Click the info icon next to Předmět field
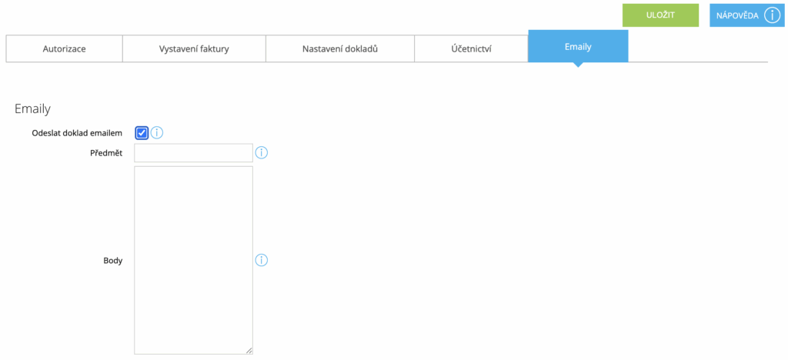 click(x=262, y=152)
